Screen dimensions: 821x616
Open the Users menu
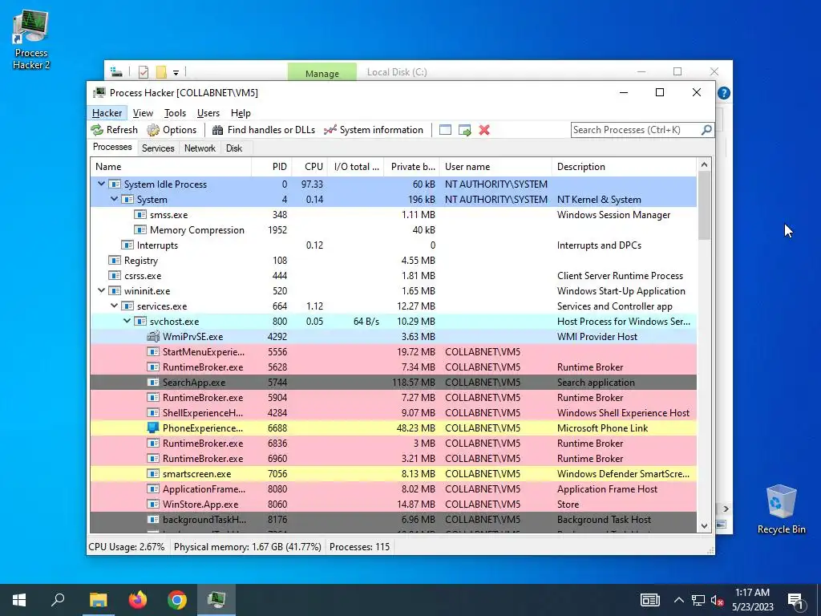click(208, 113)
